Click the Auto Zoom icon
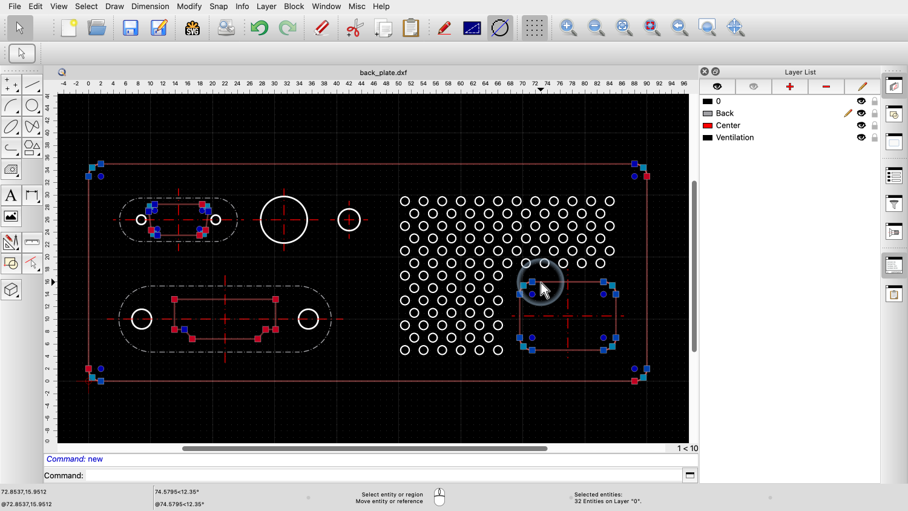 623,27
